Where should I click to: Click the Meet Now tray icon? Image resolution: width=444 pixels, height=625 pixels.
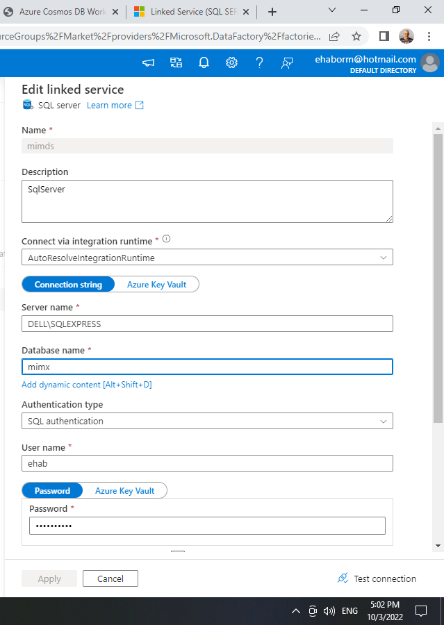(313, 610)
